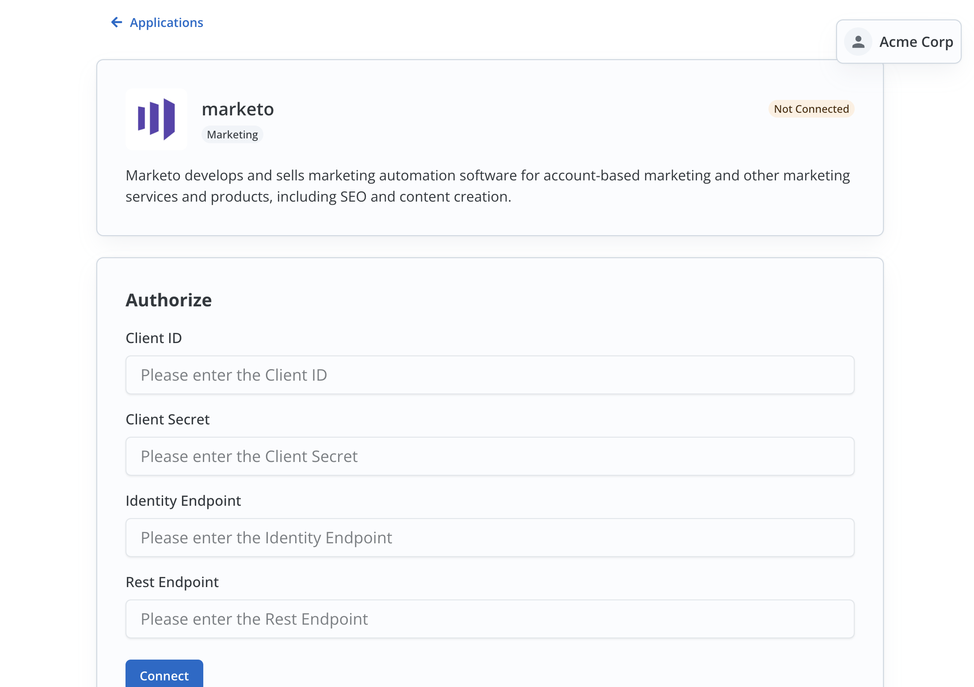Click the Identity Endpoint input field
Screen dimensions: 974x687
point(489,538)
